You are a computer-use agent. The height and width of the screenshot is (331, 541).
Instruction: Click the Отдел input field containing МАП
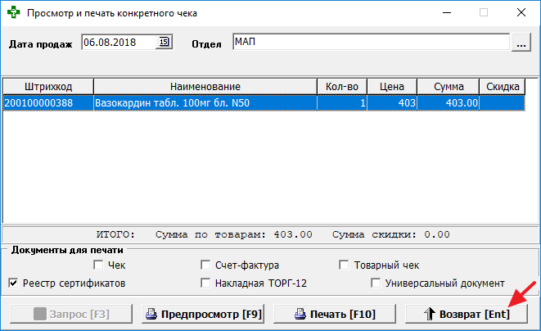[371, 42]
